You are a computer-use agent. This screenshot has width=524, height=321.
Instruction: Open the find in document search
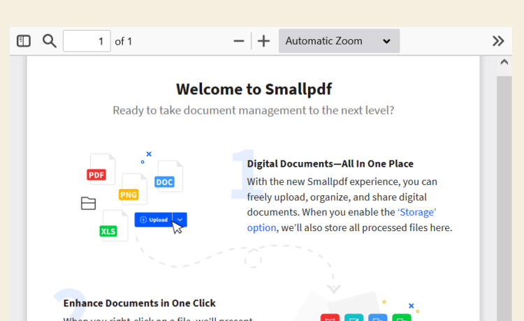click(x=50, y=41)
